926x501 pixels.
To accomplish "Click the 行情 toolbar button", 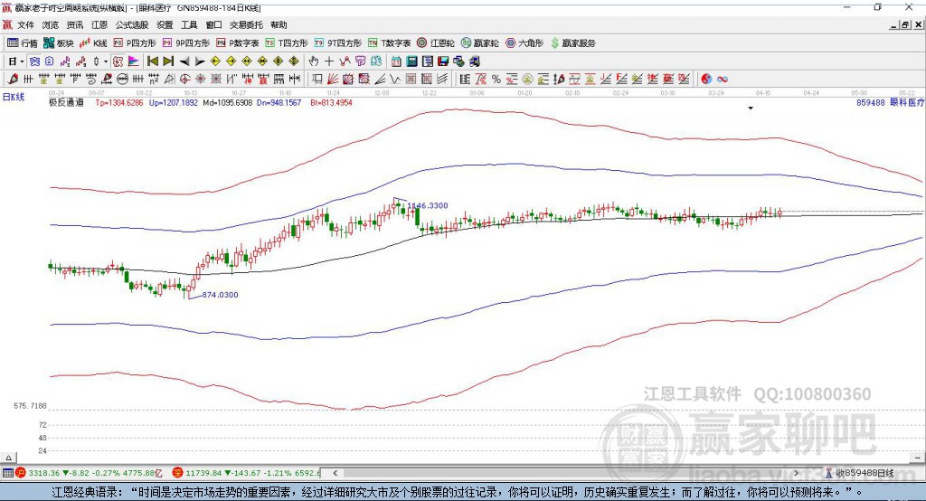I will point(22,43).
